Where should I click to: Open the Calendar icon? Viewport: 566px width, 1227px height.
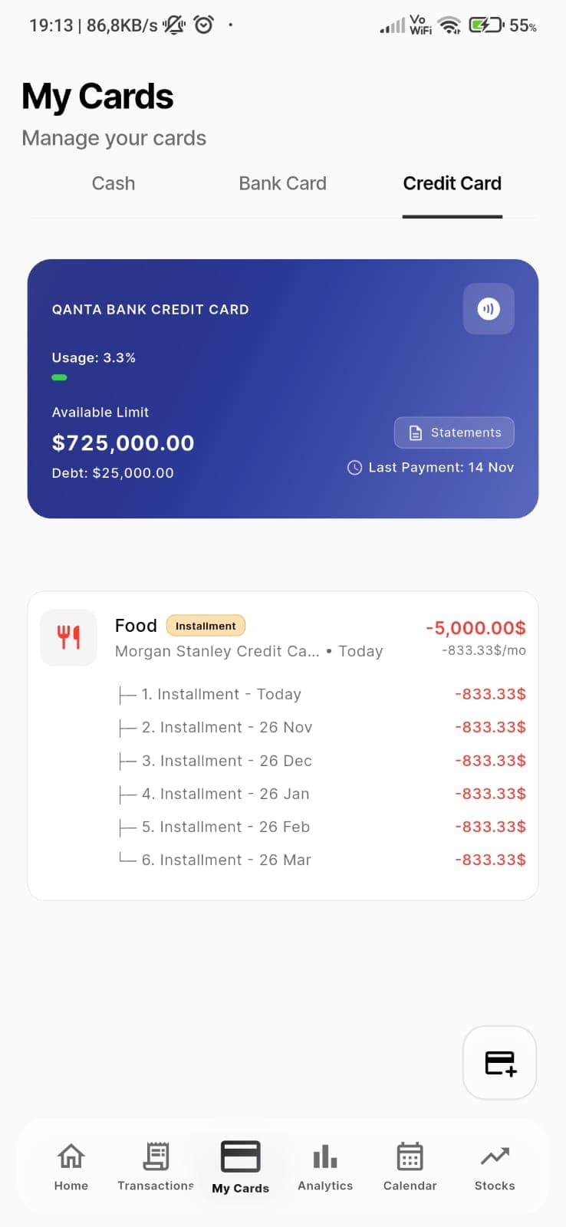click(x=410, y=1156)
